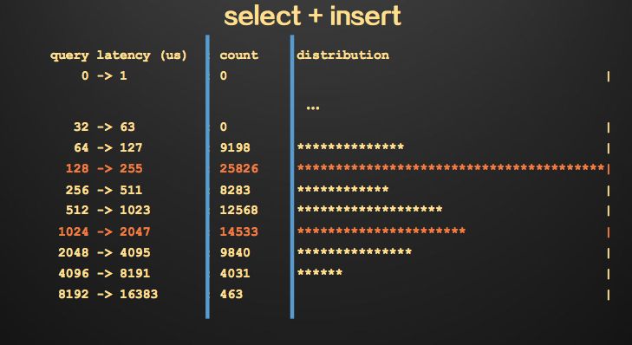Click the 'count' column header

coord(239,55)
